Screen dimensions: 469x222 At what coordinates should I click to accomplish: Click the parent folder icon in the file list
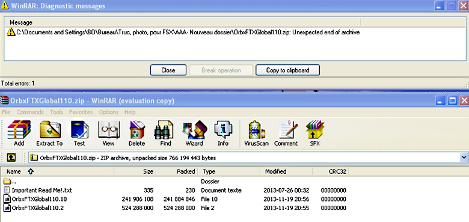7,181
